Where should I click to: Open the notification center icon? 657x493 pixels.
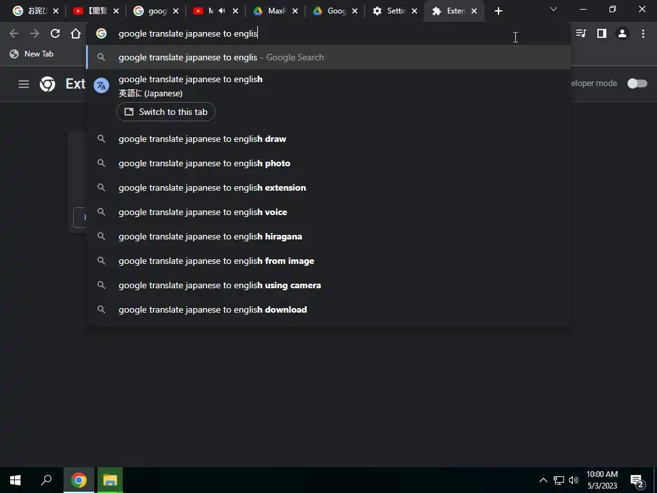tap(637, 481)
